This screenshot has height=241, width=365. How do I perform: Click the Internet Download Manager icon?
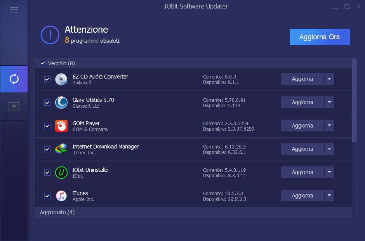point(61,149)
